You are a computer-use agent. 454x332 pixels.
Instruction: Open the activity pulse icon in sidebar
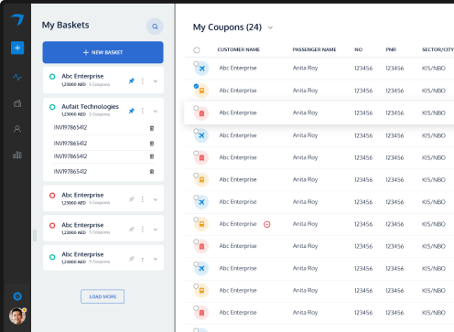(x=17, y=77)
